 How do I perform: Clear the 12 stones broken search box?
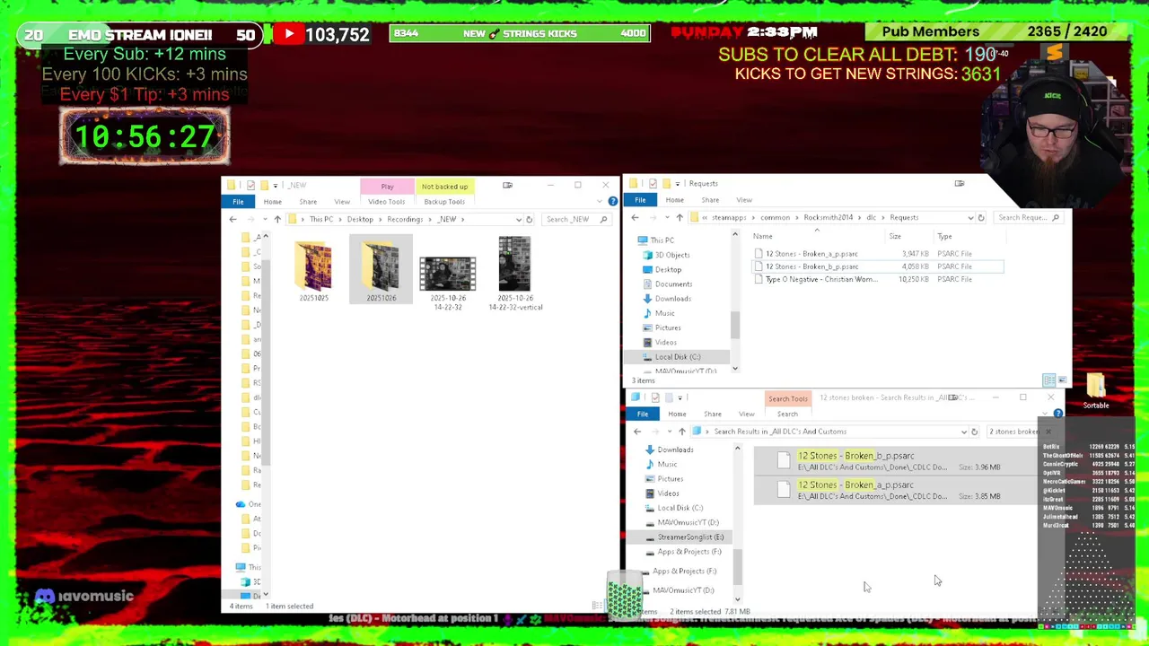click(1048, 432)
